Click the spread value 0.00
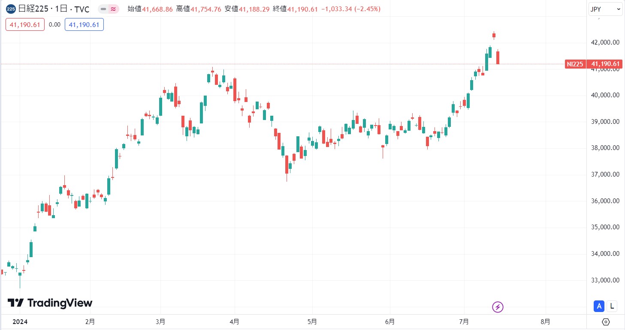This screenshot has width=625, height=330. 54,25
